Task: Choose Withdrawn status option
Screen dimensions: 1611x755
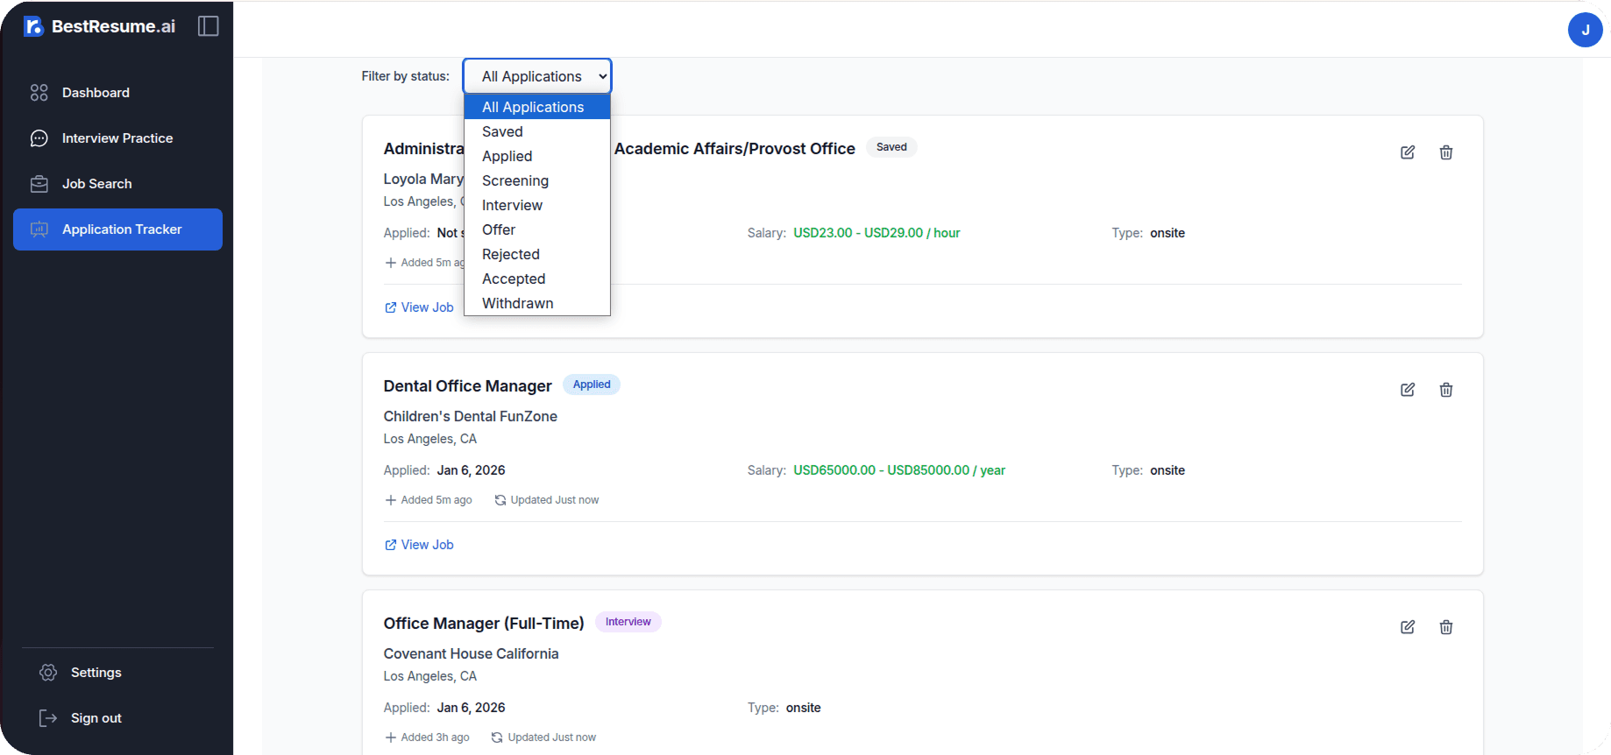Action: click(x=537, y=303)
